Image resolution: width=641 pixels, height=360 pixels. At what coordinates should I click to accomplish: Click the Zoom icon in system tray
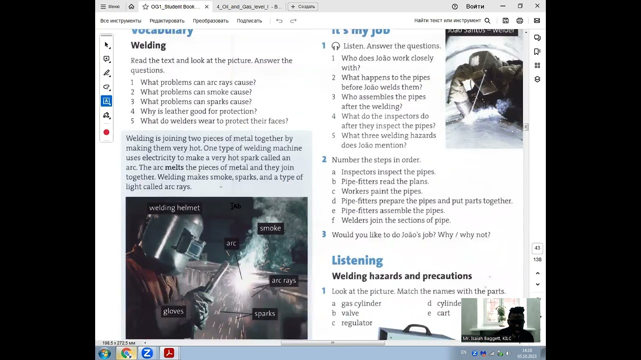click(475, 353)
